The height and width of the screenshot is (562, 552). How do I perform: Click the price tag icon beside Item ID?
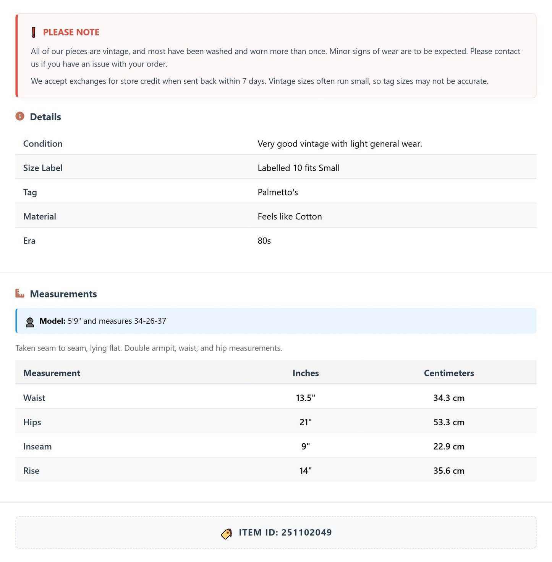coord(227,533)
